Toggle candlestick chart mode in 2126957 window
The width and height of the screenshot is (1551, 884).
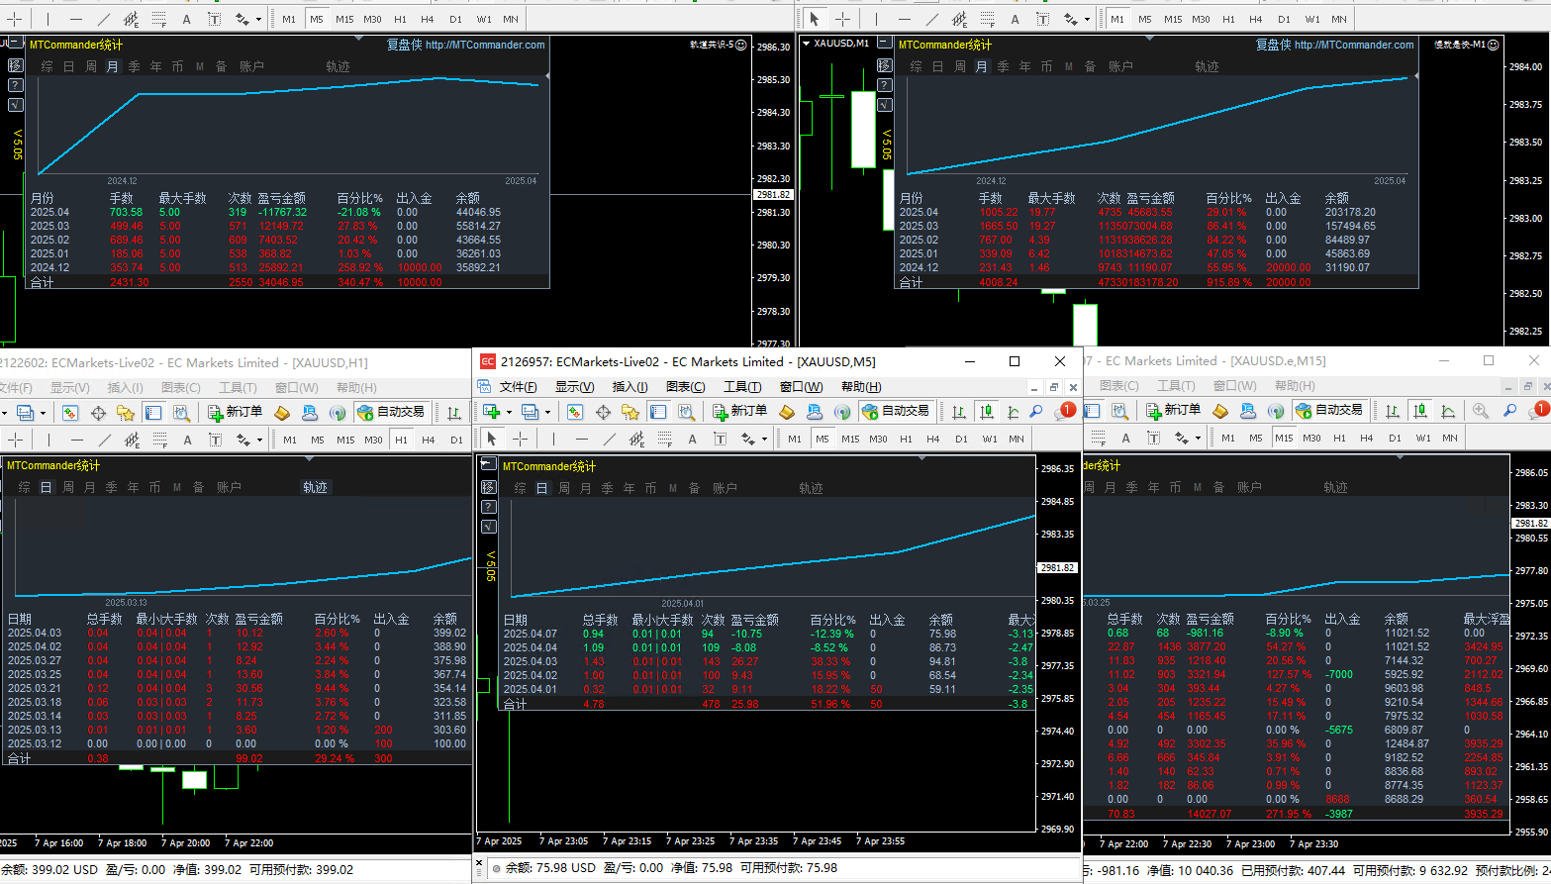986,411
